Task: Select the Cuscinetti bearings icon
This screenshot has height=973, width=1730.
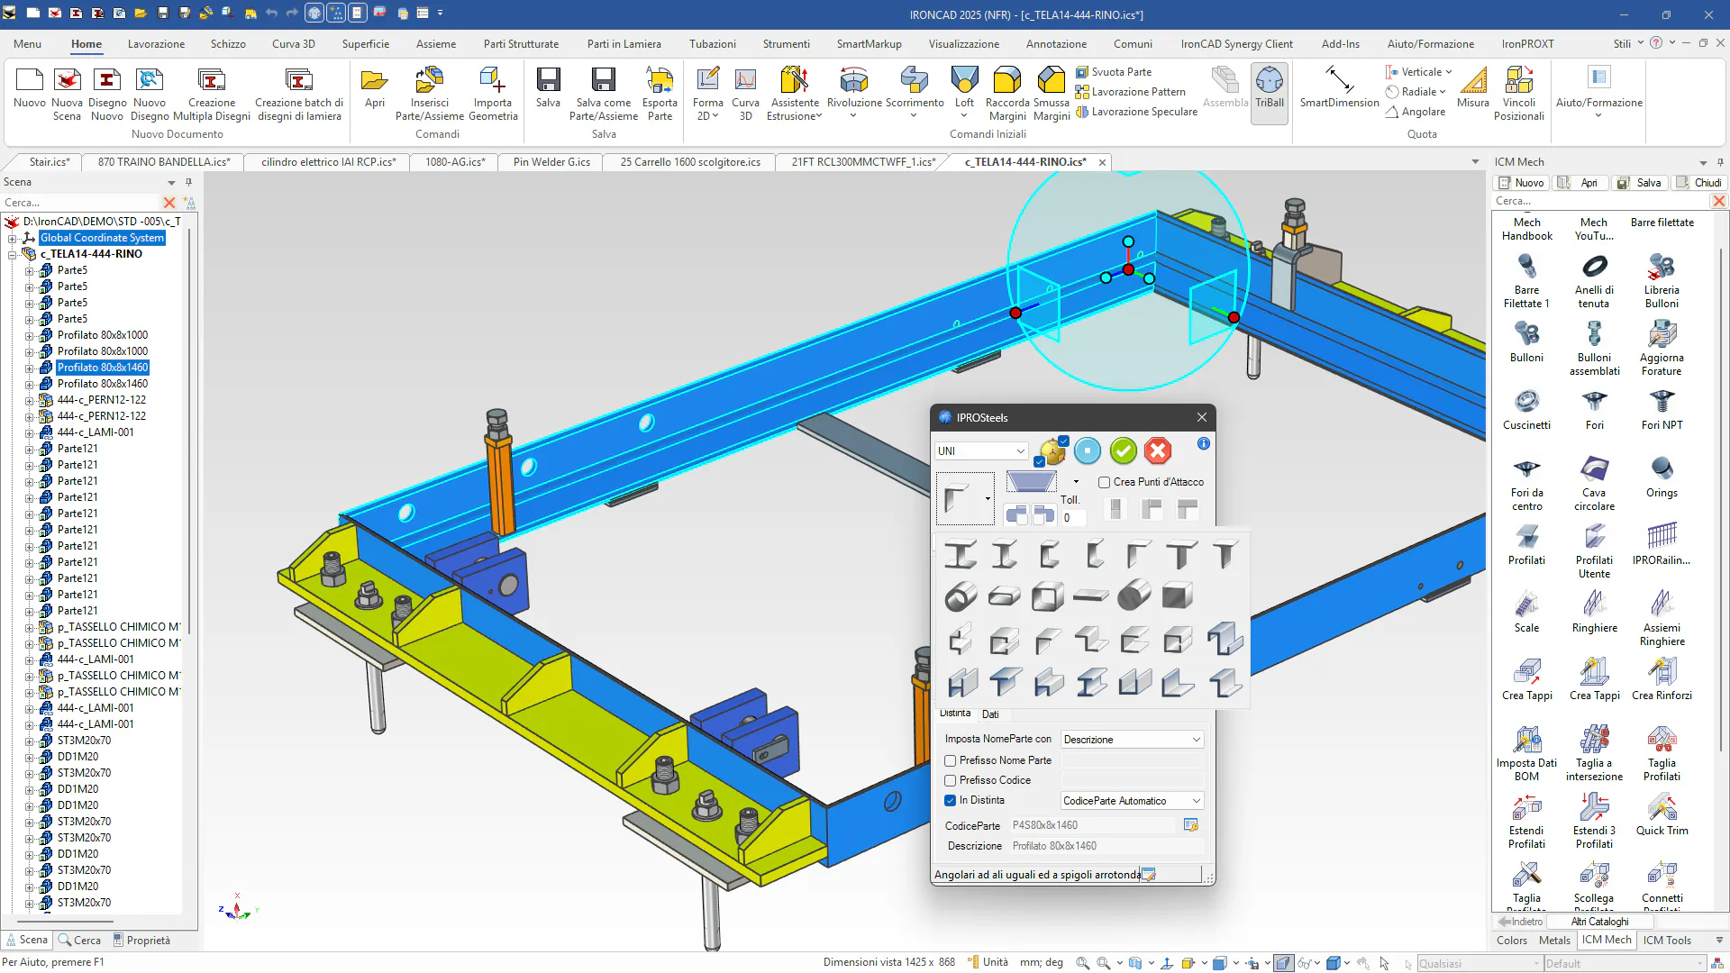Action: pos(1526,403)
